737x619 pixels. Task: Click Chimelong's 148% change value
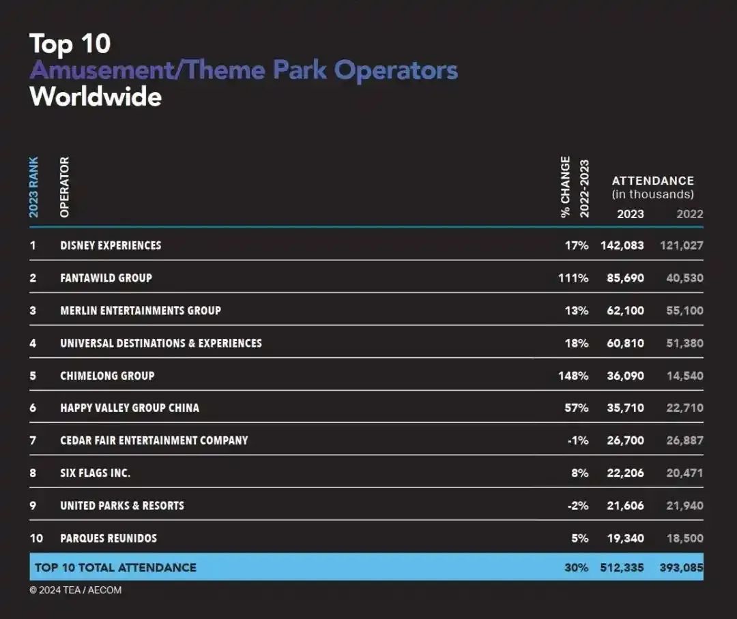point(573,376)
